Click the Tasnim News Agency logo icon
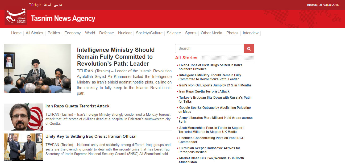 pos(16,17)
